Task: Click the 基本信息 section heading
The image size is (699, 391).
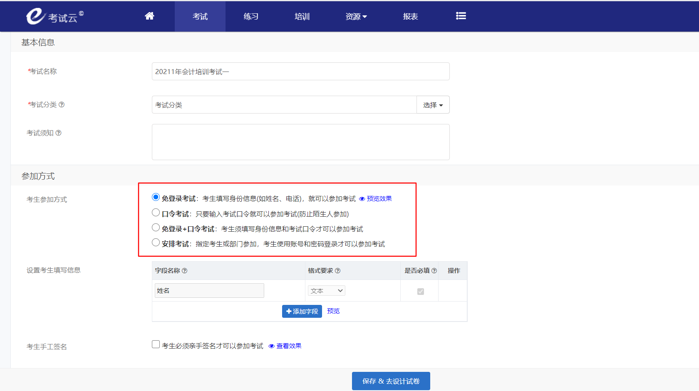Action: [38, 42]
